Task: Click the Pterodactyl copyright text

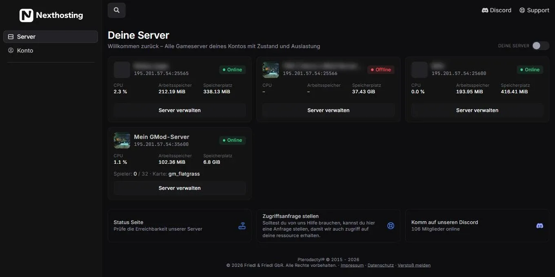Action: 329,259
